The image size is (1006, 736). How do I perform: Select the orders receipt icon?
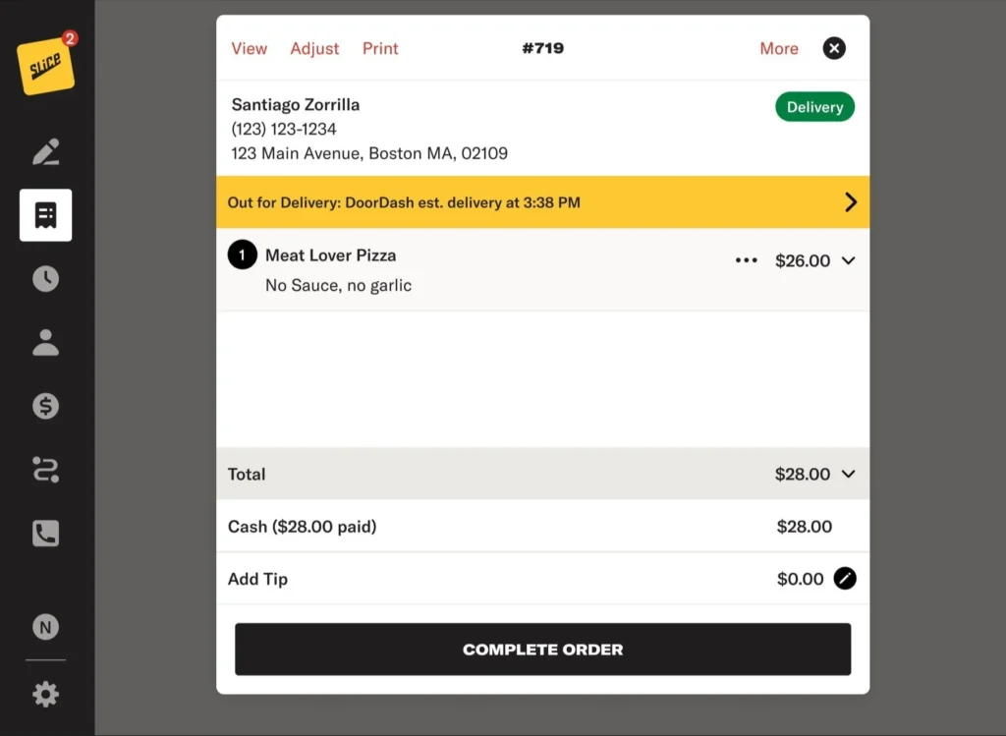pyautogui.click(x=45, y=215)
